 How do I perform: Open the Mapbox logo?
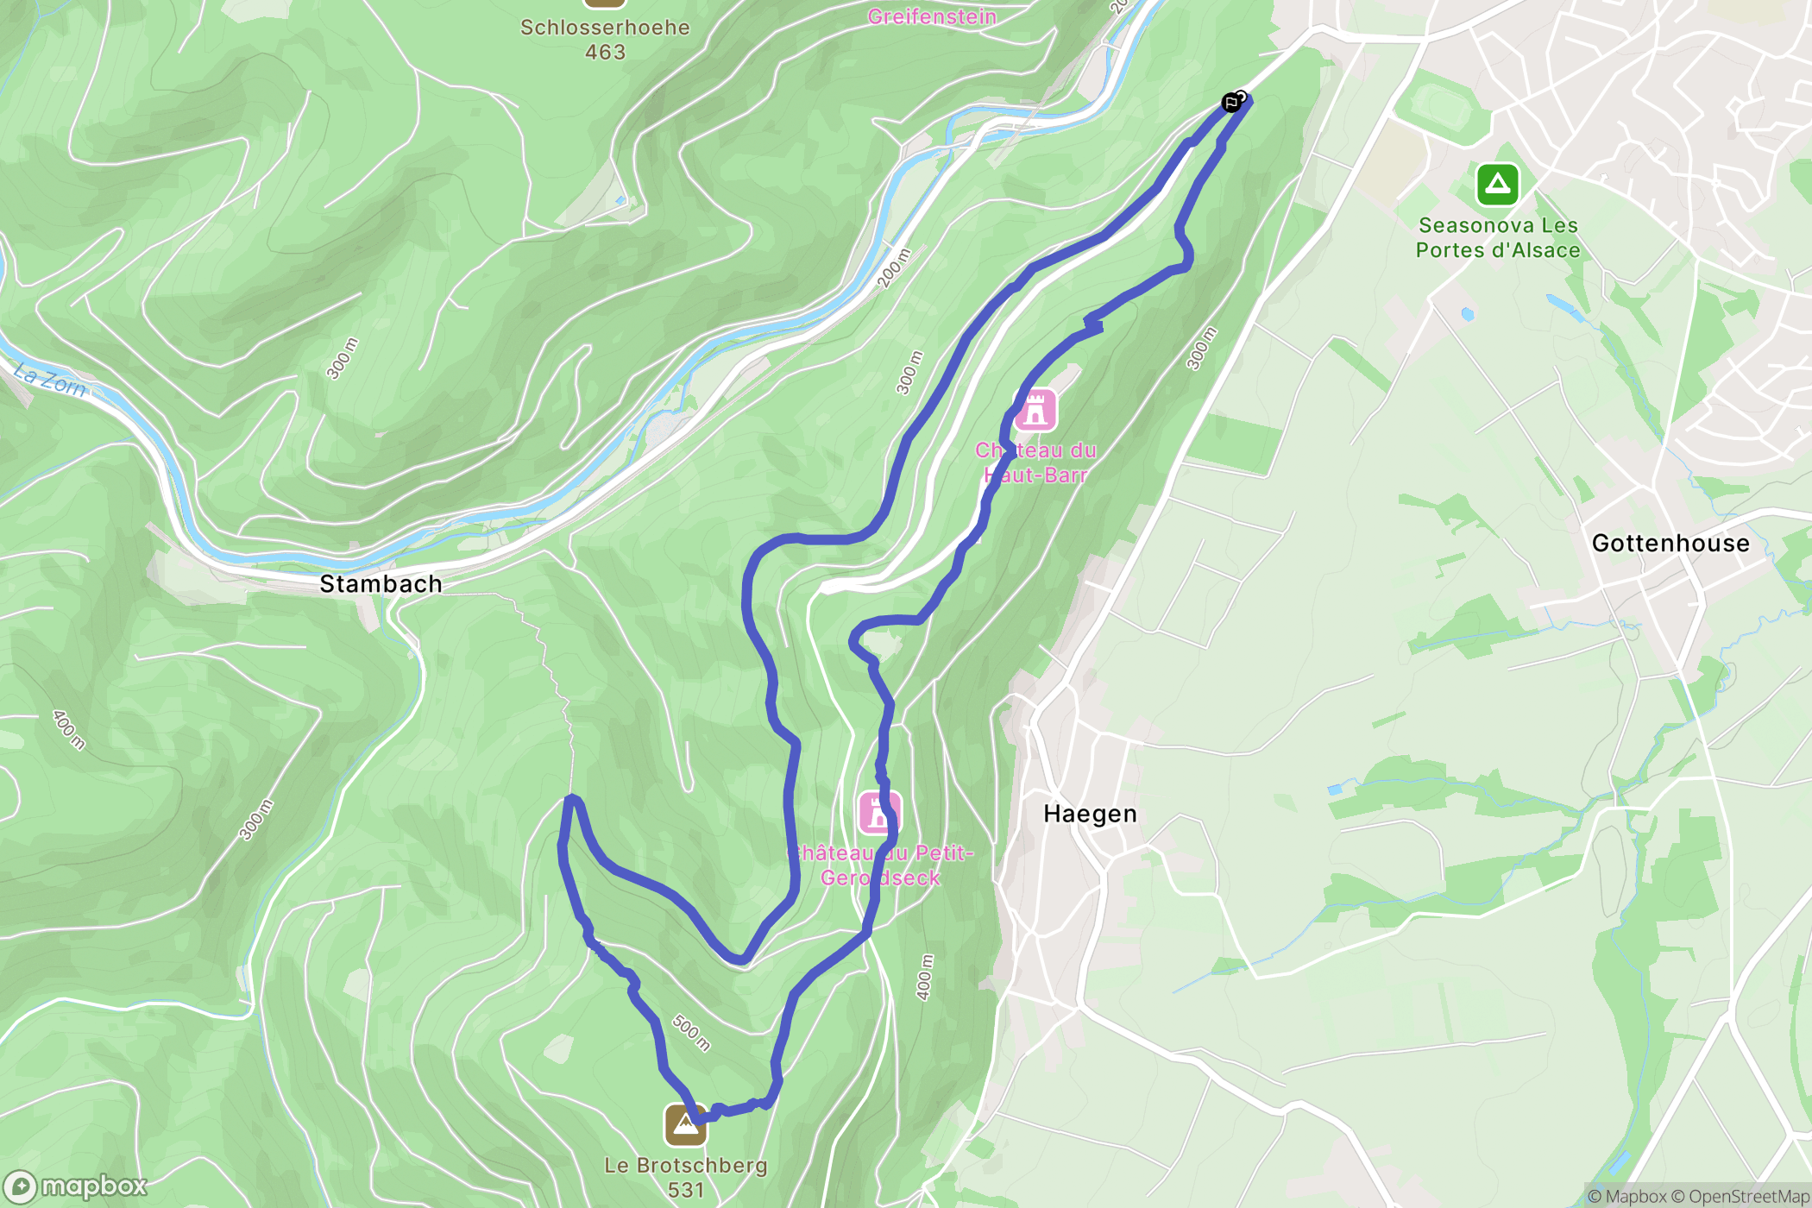pyautogui.click(x=76, y=1186)
